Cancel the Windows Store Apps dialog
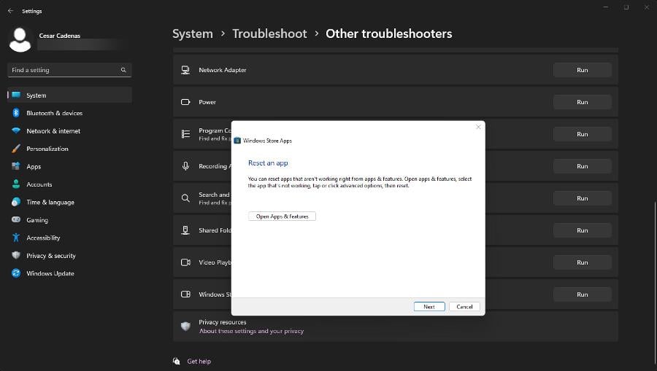657x371 pixels. (x=464, y=307)
